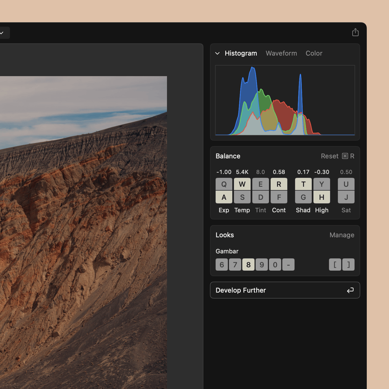The height and width of the screenshot is (389, 389).
Task: Switch to the Waveform tab
Action: 281,53
